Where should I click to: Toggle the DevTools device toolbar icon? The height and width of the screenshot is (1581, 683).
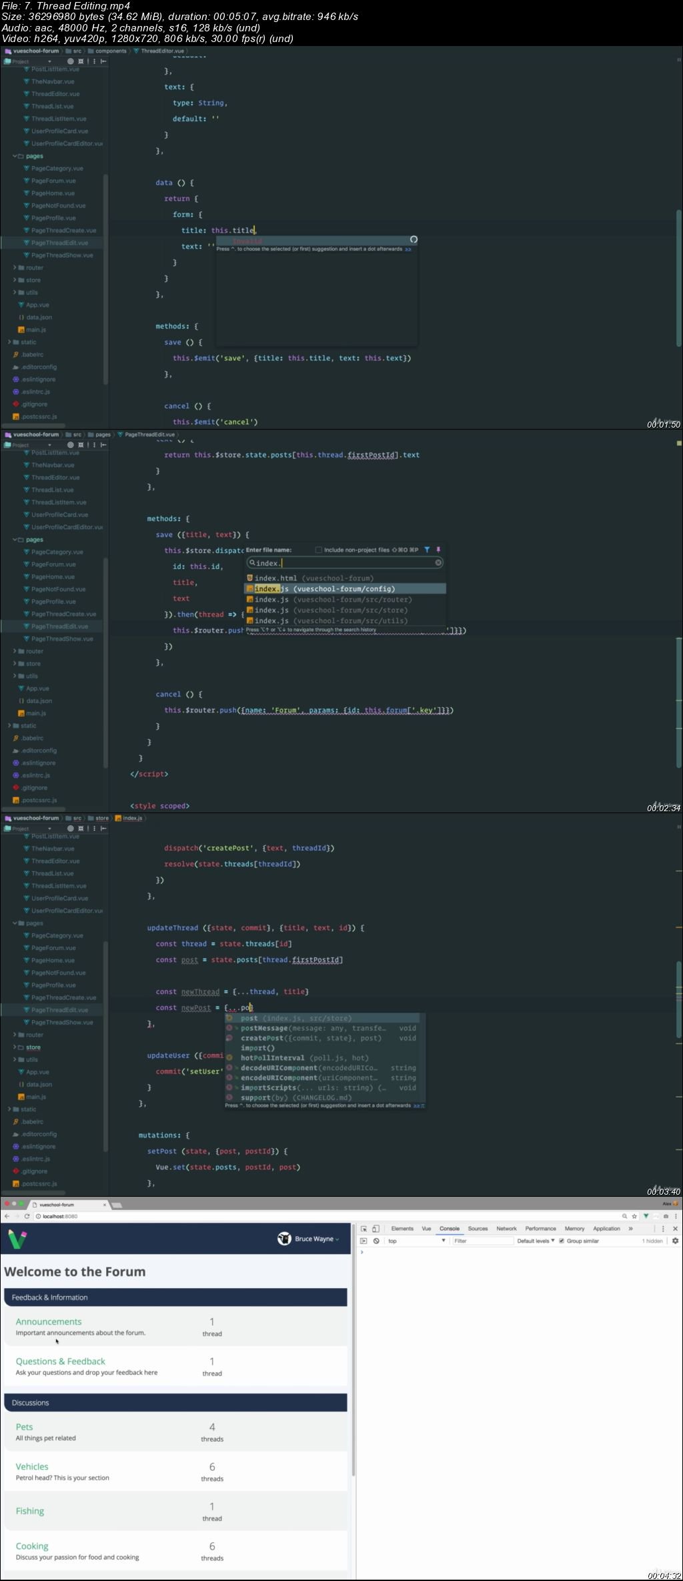(376, 1229)
